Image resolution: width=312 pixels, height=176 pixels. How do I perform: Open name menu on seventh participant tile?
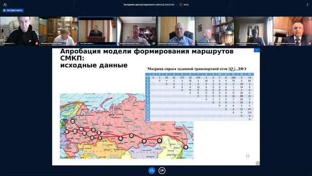[x=248, y=44]
